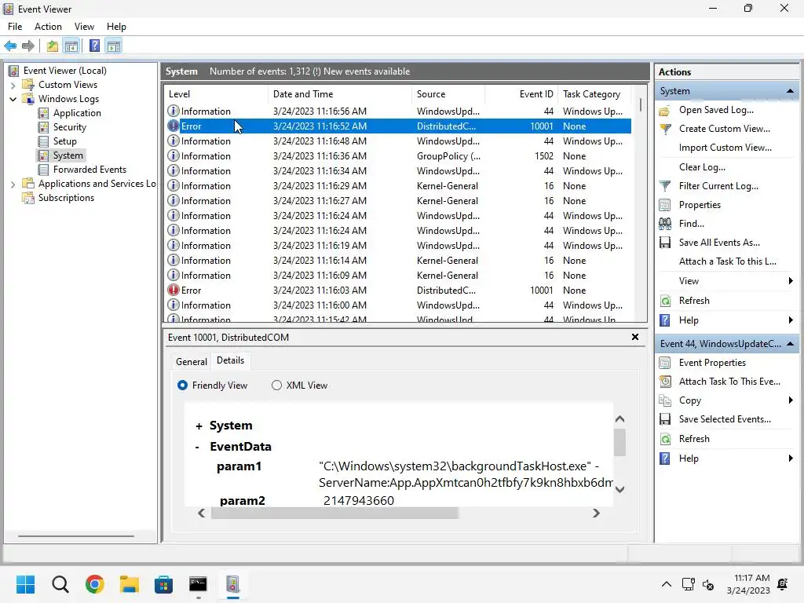Click the Find binoculars icon
The height and width of the screenshot is (603, 804).
tap(665, 224)
